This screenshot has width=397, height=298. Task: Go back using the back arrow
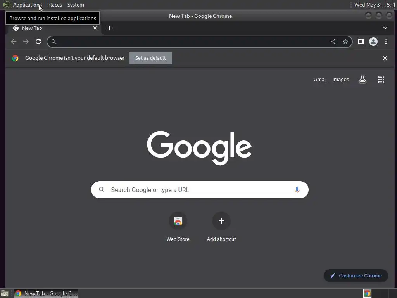tap(14, 42)
